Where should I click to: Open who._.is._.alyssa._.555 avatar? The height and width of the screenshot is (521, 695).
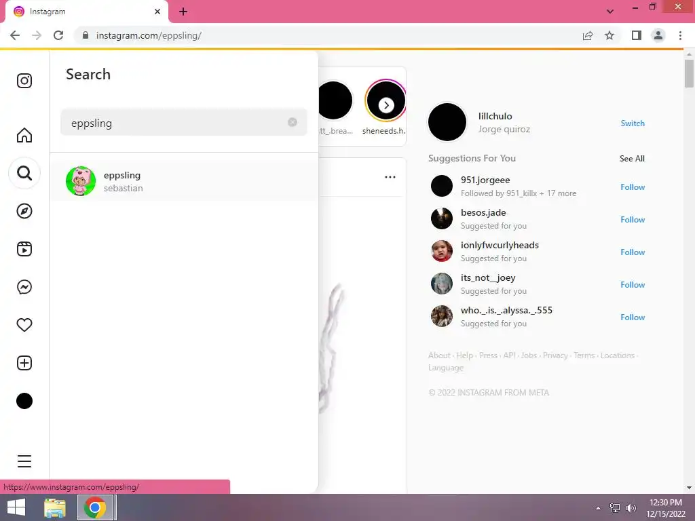[x=442, y=316]
